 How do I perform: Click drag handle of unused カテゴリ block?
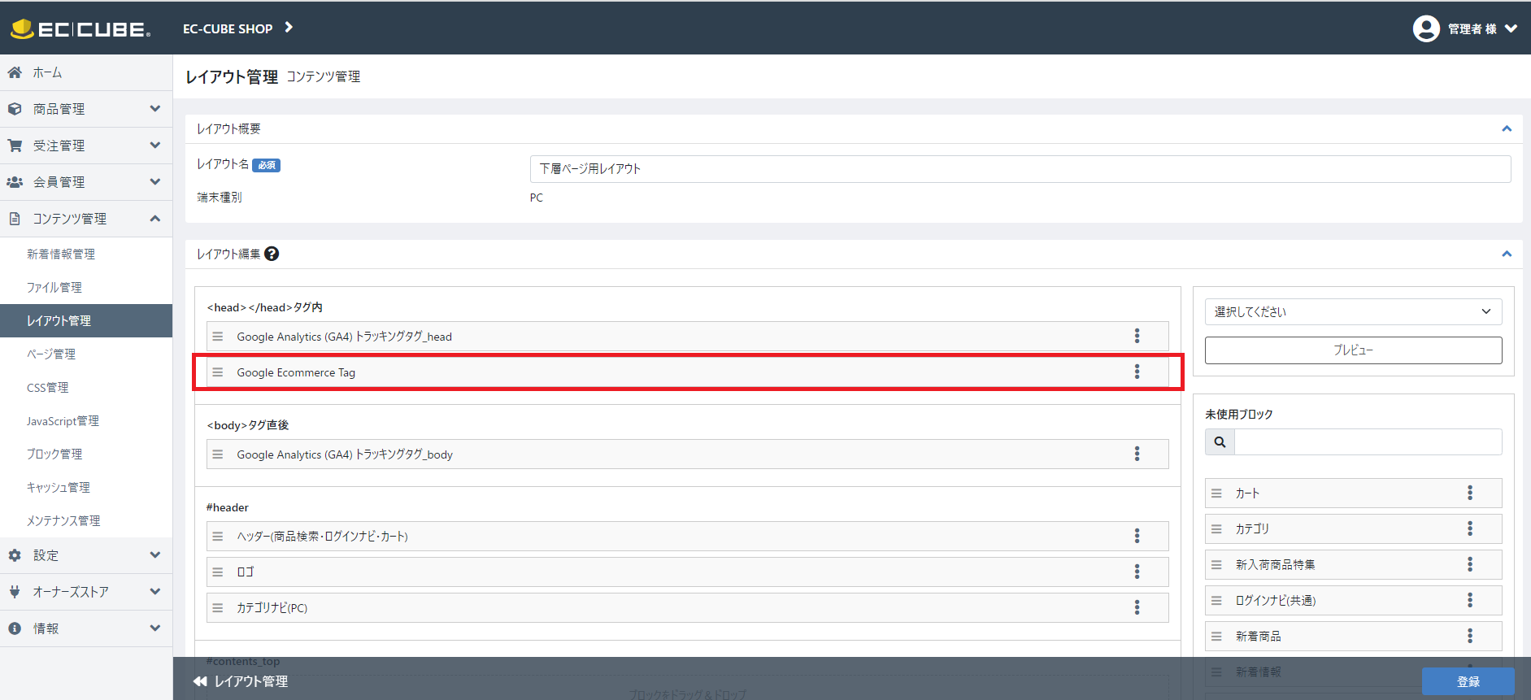(1216, 529)
